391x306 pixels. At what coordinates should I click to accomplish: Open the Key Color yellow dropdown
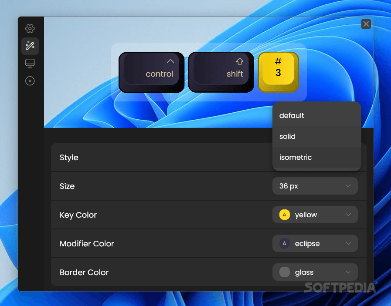(x=315, y=215)
